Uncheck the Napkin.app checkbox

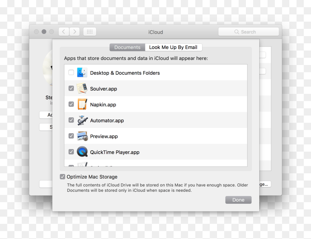[x=71, y=104]
